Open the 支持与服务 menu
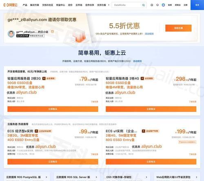Image resolution: width=204 pixels, height=181 pixels. (x=102, y=5)
